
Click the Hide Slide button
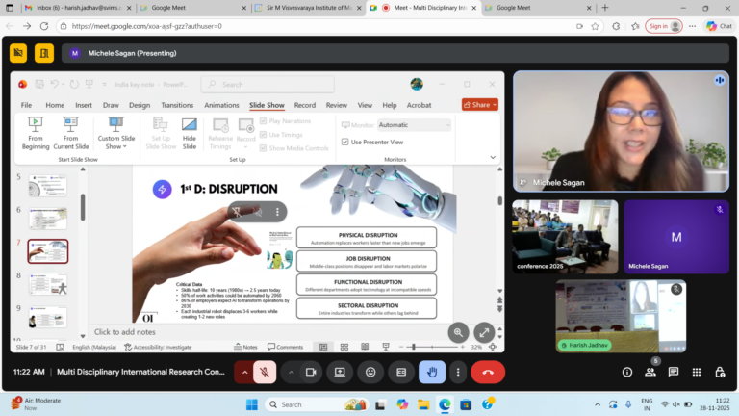tap(189, 134)
